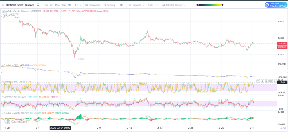Collapse the WR indicator pane
Screen dimensions: 288x132
point(266,81)
